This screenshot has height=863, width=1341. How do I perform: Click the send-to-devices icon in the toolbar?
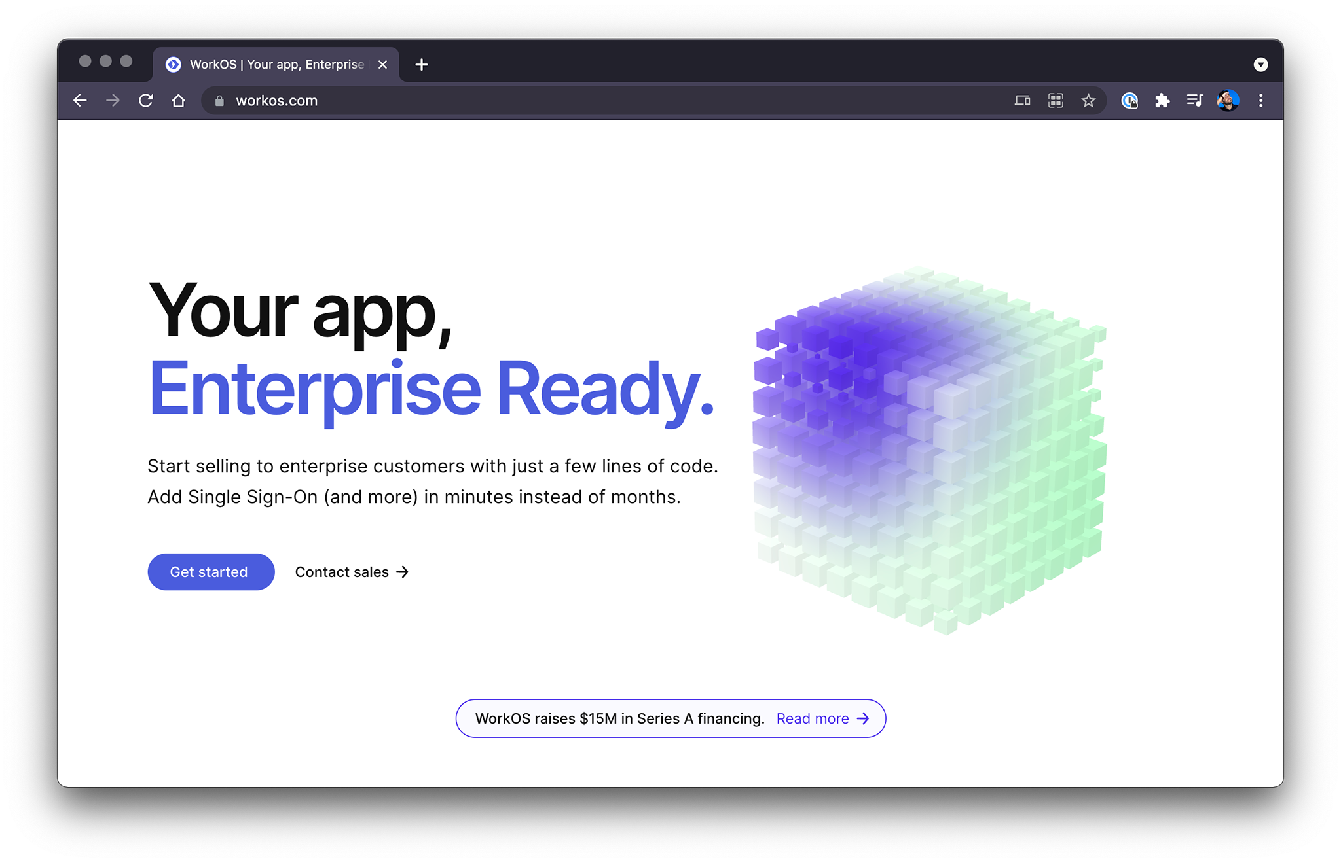tap(1022, 100)
